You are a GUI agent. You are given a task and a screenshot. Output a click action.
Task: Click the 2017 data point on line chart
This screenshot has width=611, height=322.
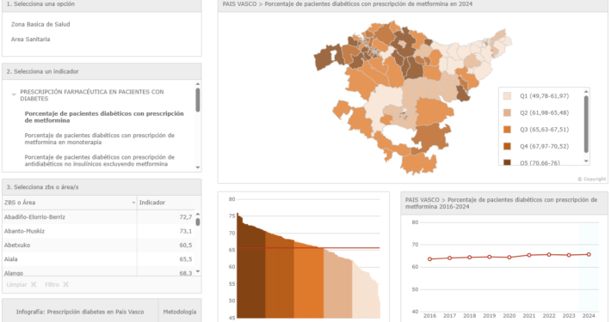pos(450,258)
